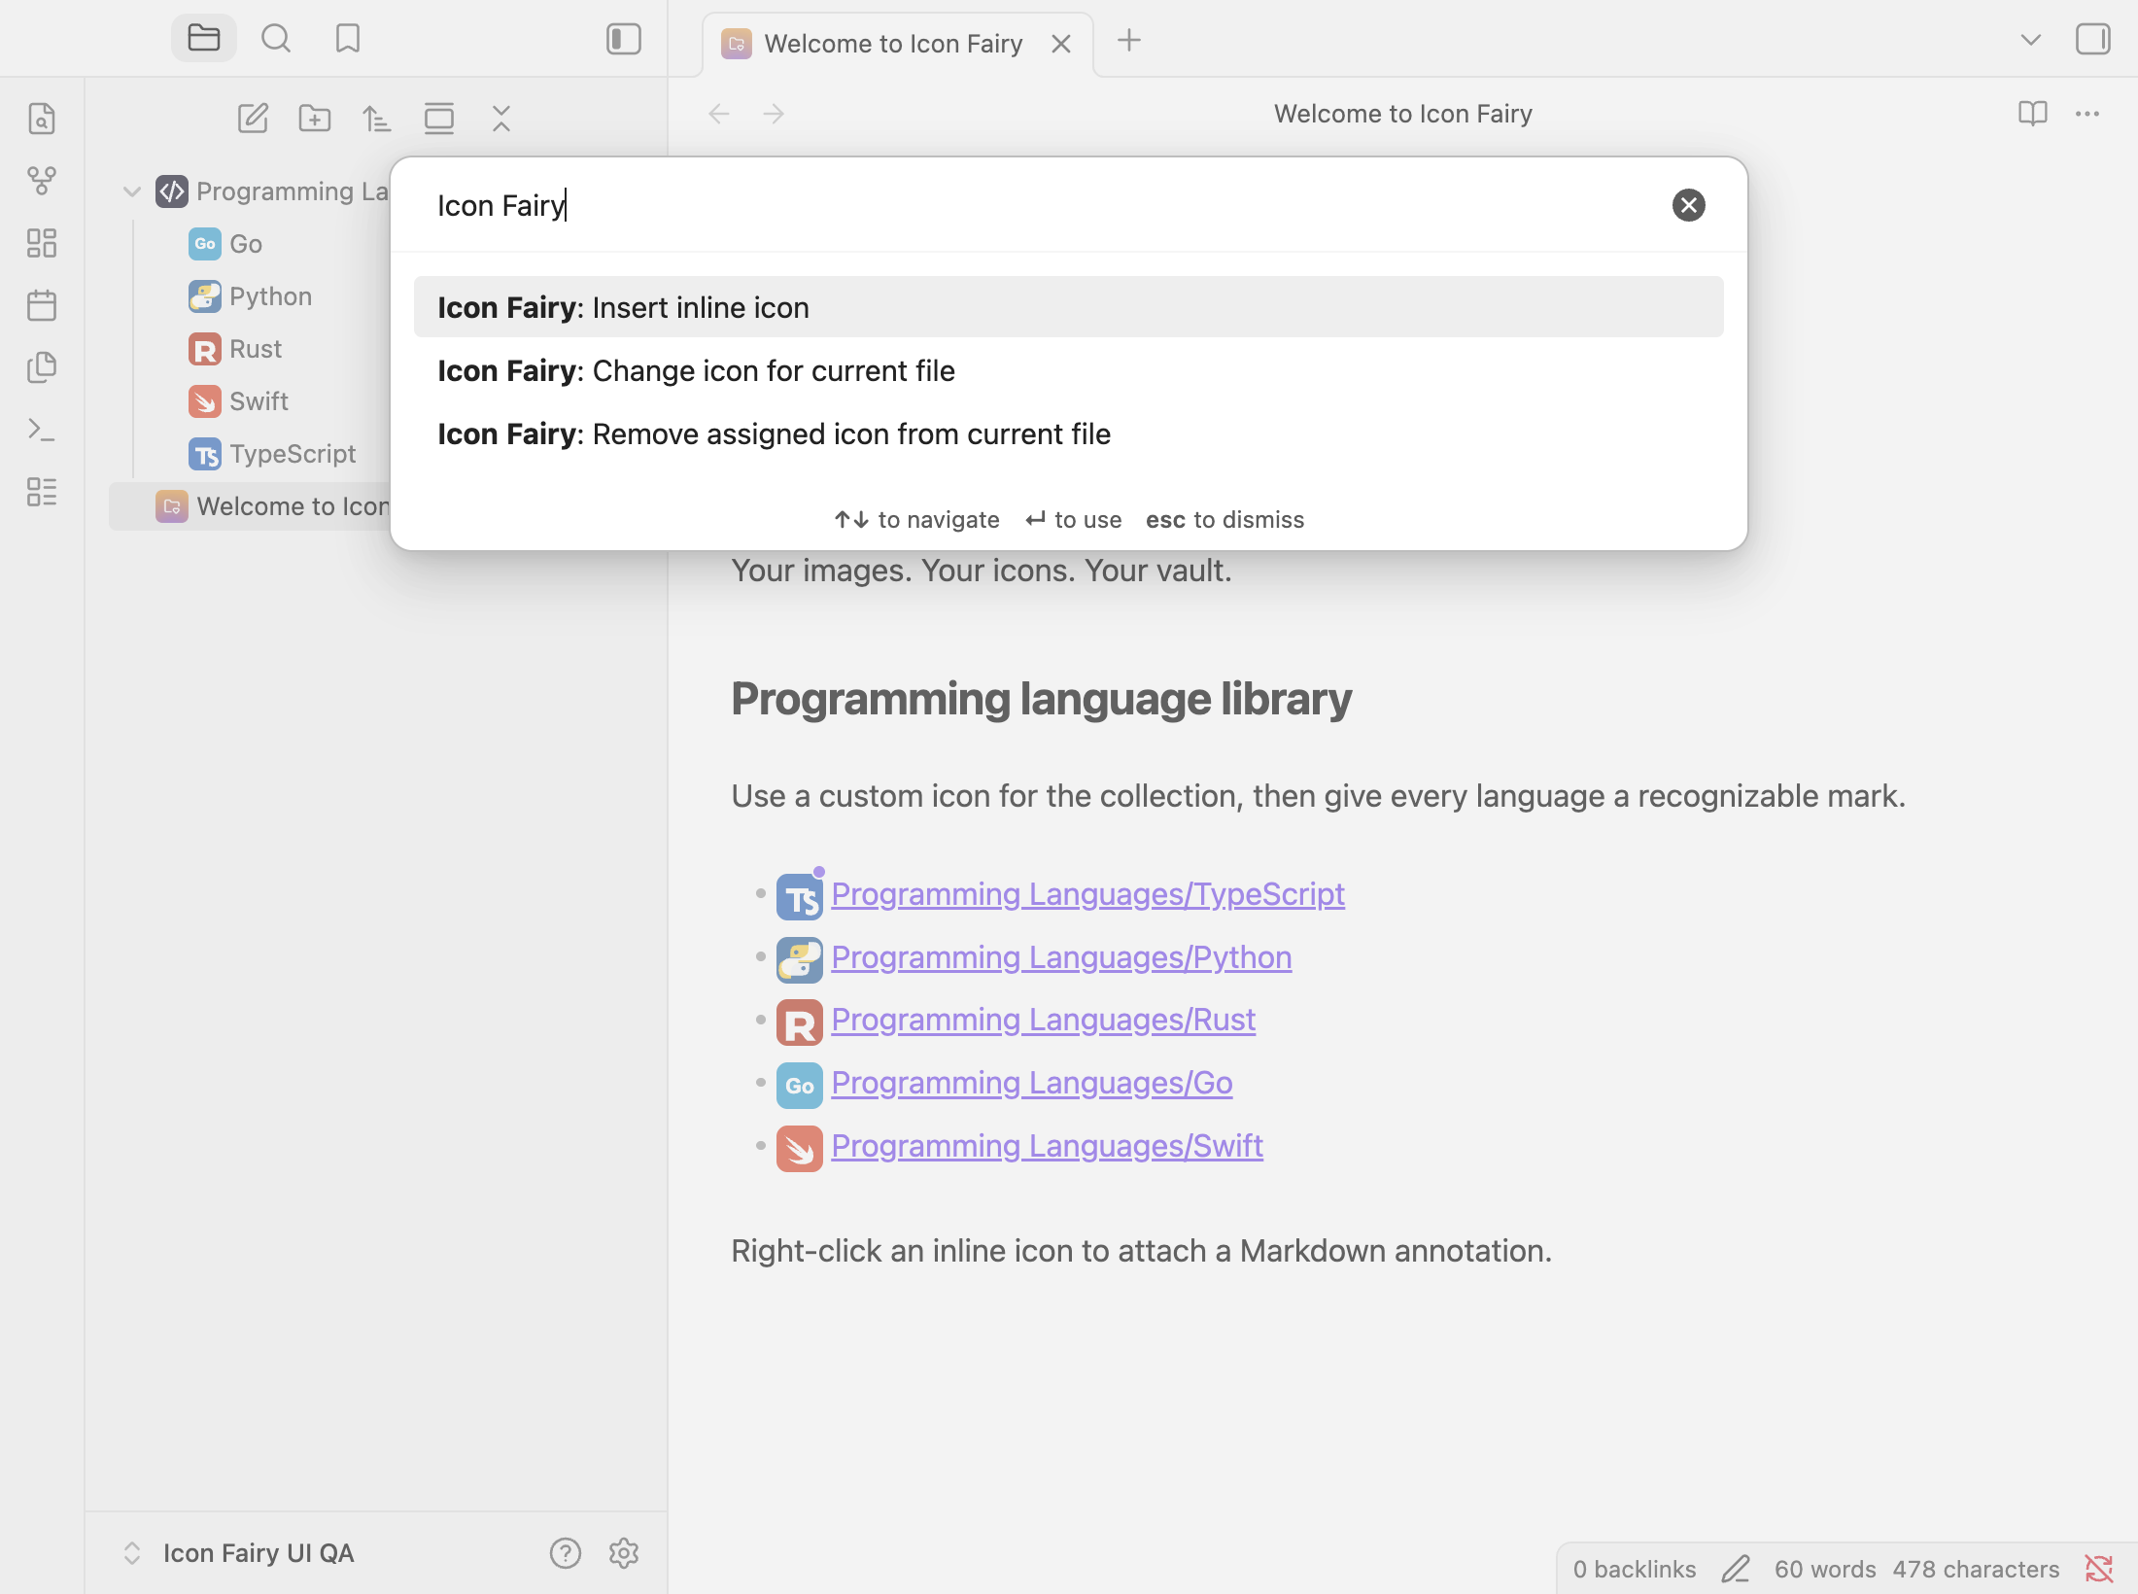Screen dimensions: 2138x1594
Task: Open command palette ribbon icon
Action: (x=42, y=430)
